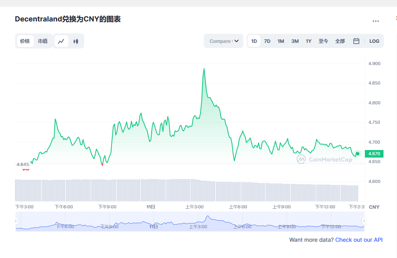This screenshot has width=397, height=258.
Task: Open the Compare dropdown
Action: pyautogui.click(x=224, y=41)
